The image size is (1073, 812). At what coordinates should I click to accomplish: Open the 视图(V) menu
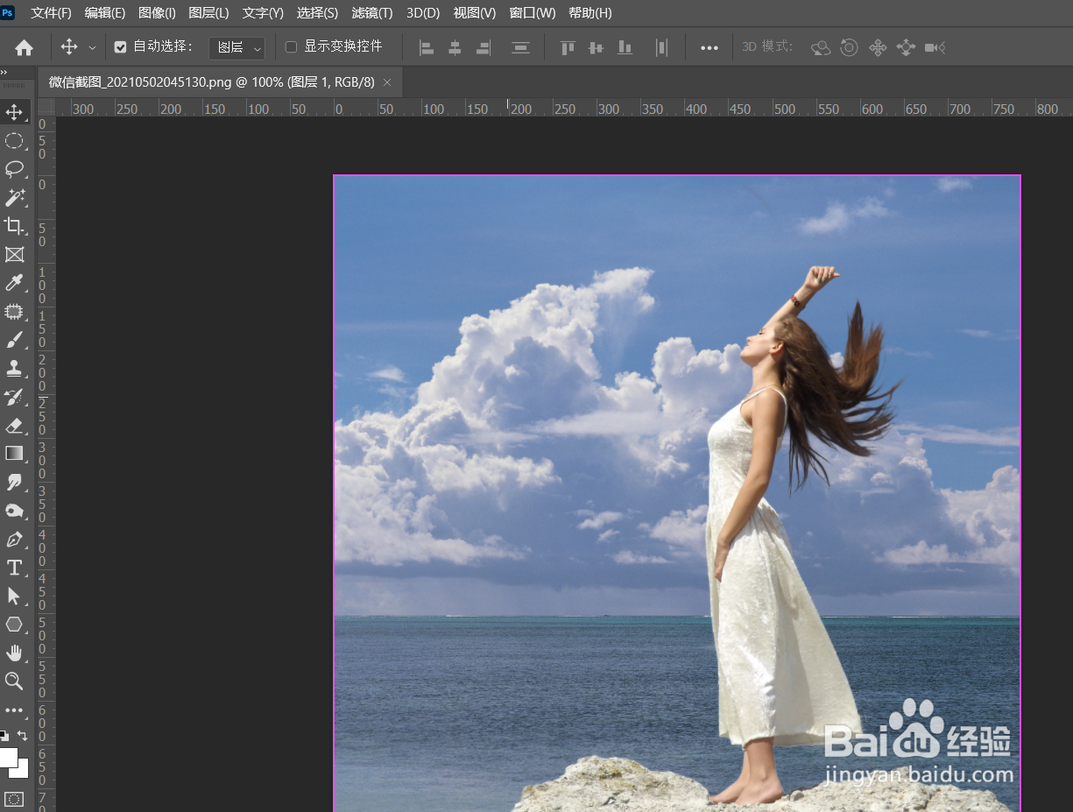[x=474, y=13]
